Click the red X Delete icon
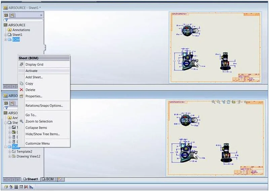269x191 pixels. 22,90
